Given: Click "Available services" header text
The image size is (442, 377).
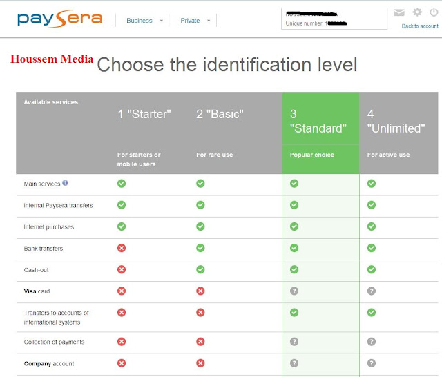Looking at the screenshot, I should 51,102.
